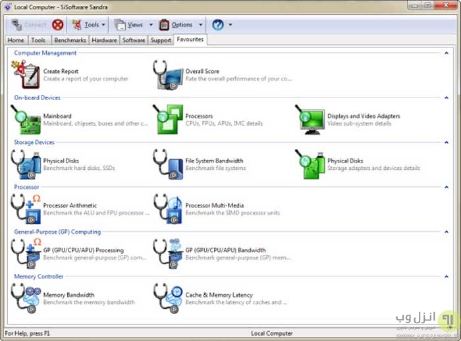This screenshot has width=461, height=341.
Task: Click 'Video sub-system details' description
Action: pyautogui.click(x=360, y=124)
